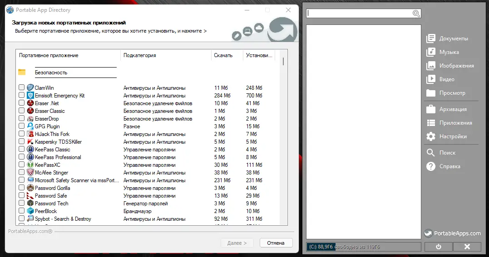
Task: Select the Password Safe checkbox
Action: point(21,195)
